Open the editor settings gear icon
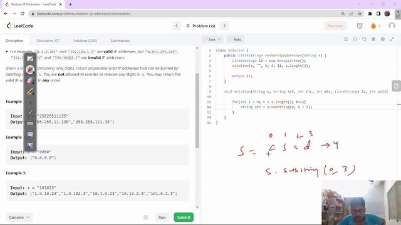 tap(383, 39)
